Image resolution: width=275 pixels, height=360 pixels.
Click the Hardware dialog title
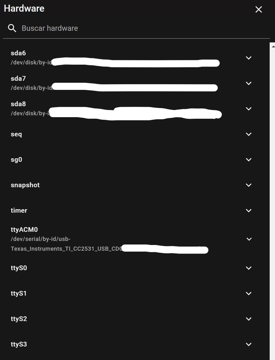24,8
